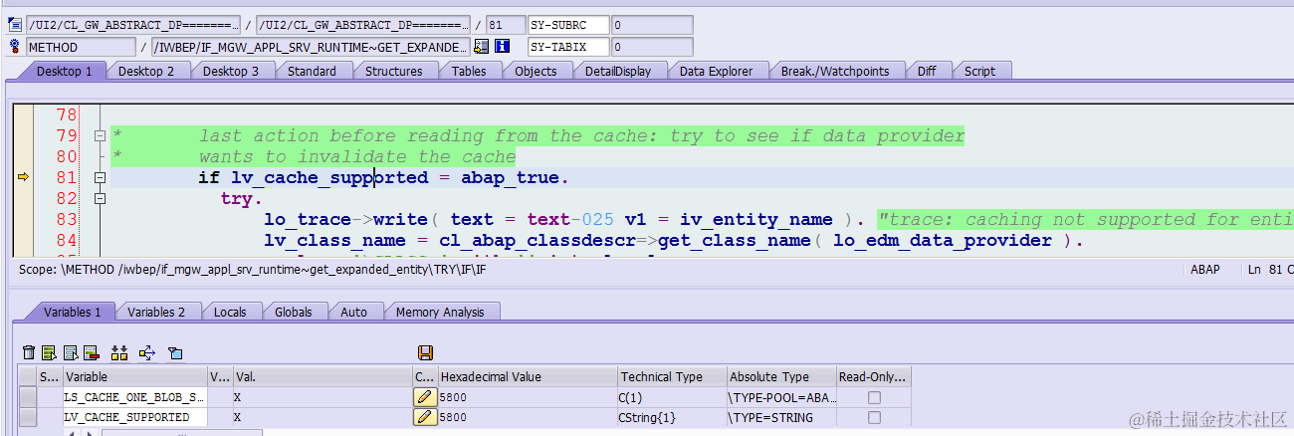Click the pencil icon for LS_CACHE_ONE_BLOB_S row
The height and width of the screenshot is (436, 1294).
point(425,397)
